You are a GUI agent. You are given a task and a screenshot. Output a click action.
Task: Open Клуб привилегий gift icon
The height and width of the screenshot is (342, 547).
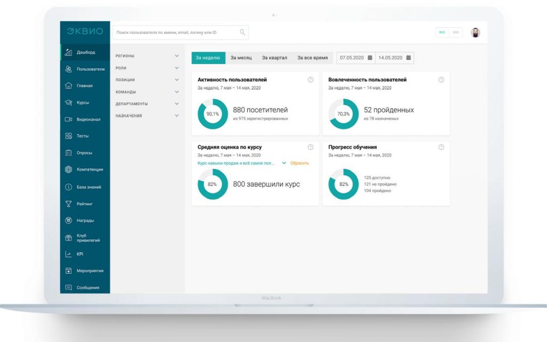pos(68,238)
